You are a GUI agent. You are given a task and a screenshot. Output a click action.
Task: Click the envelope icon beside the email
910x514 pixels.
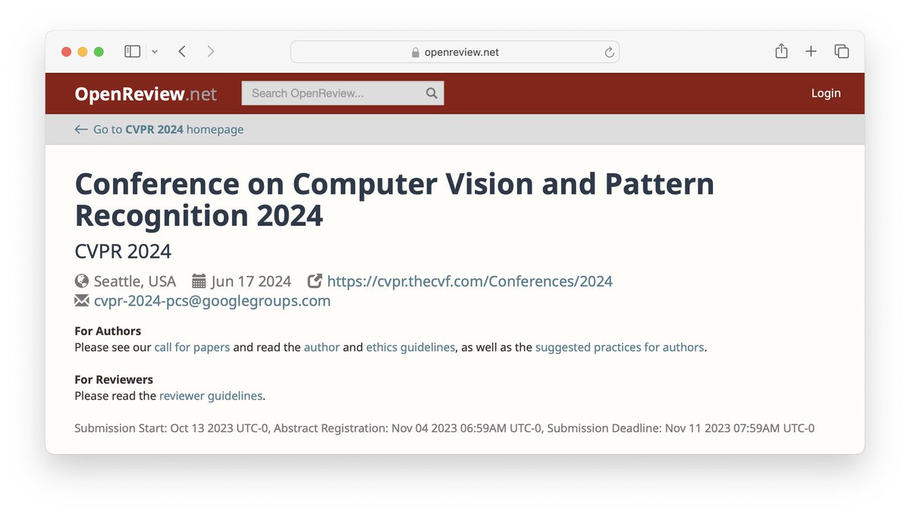click(x=82, y=301)
